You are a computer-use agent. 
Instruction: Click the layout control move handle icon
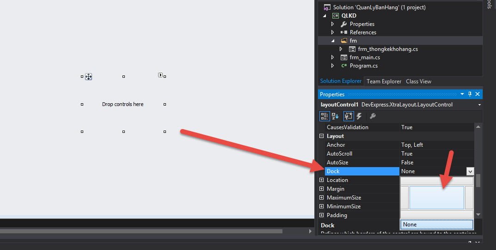click(88, 77)
